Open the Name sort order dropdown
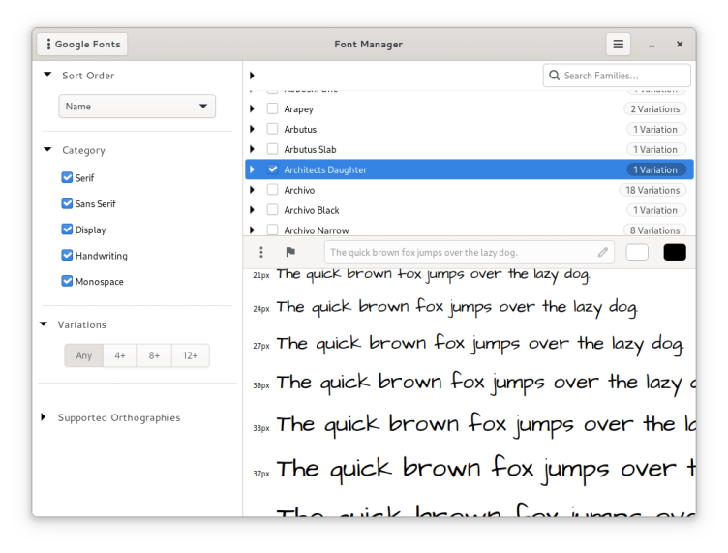The height and width of the screenshot is (553, 728). 136,107
